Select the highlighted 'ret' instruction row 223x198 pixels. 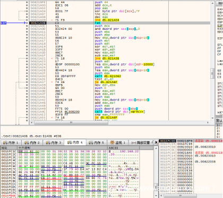pyautogui.click(x=119, y=23)
